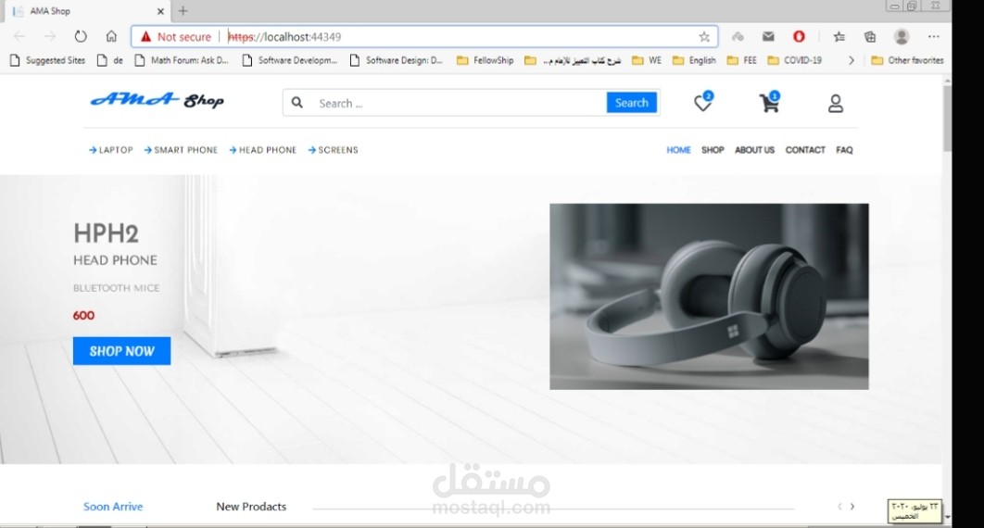984x528 pixels.
Task: Switch to New Products tab
Action: pyautogui.click(x=251, y=506)
